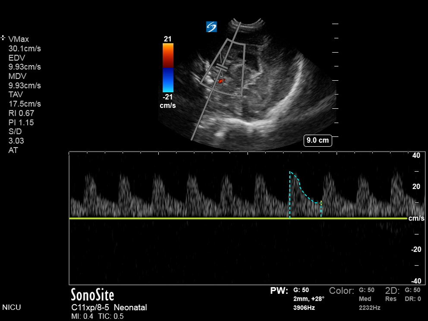
Task: Click the +28° angle correction value
Action: (316, 299)
